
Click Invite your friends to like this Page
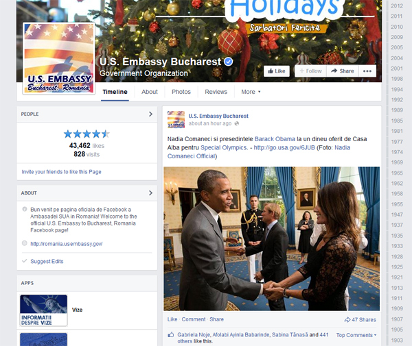pyautogui.click(x=61, y=172)
